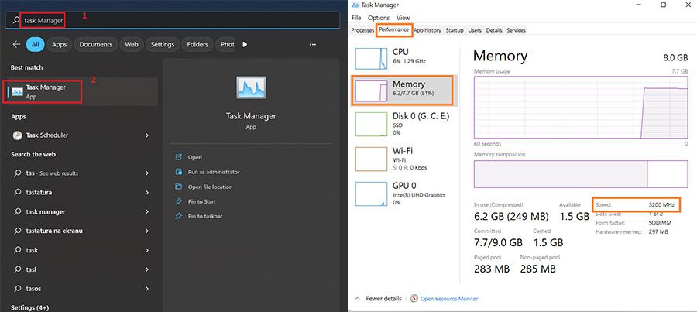Click the Fewer details button
The width and height of the screenshot is (697, 312).
[378, 298]
